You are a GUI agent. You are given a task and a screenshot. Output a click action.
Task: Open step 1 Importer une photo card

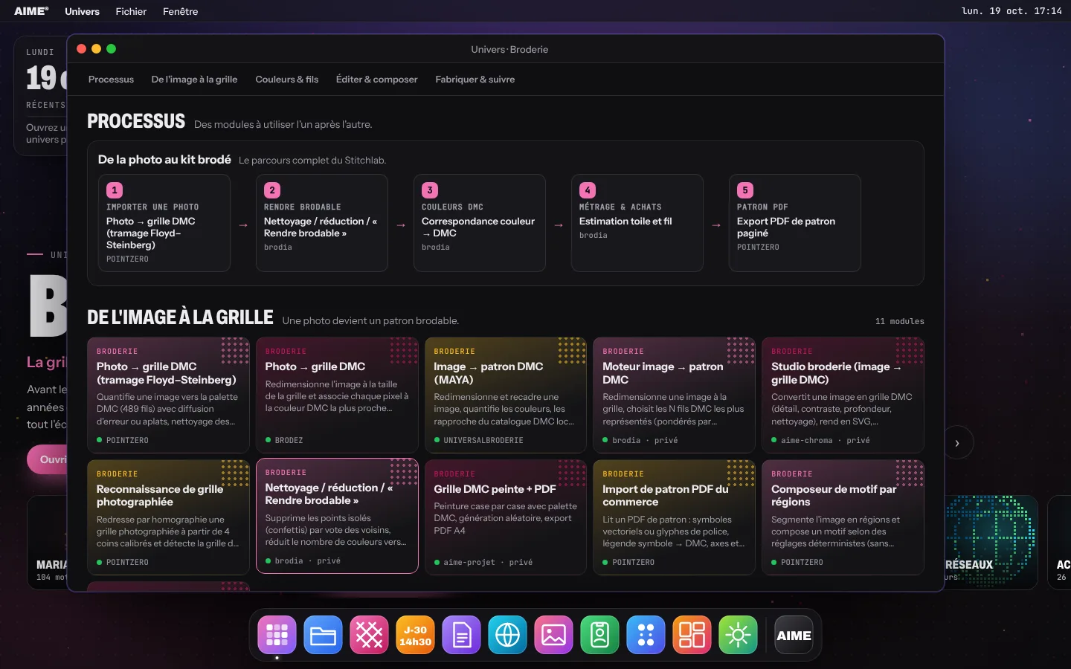tap(164, 223)
